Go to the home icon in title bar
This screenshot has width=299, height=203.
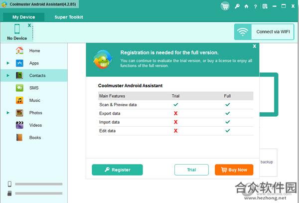tap(246, 6)
